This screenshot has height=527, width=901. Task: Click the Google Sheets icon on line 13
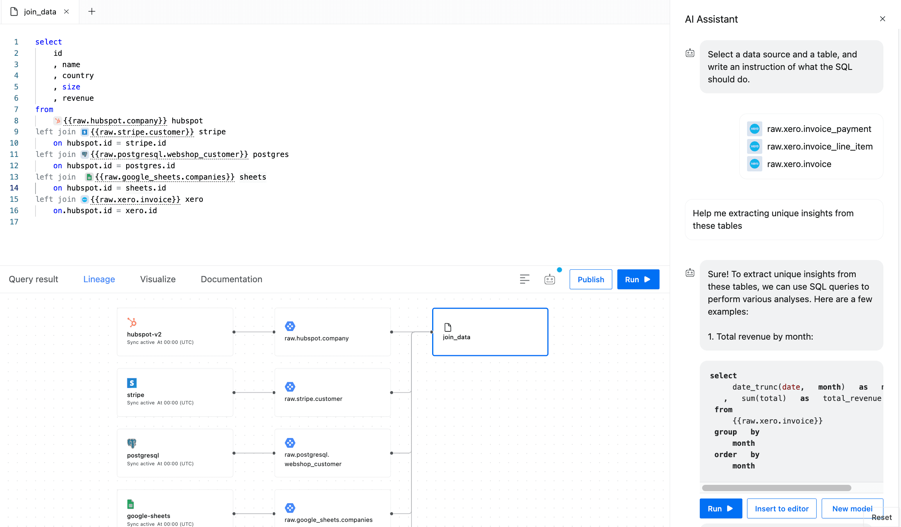point(89,177)
